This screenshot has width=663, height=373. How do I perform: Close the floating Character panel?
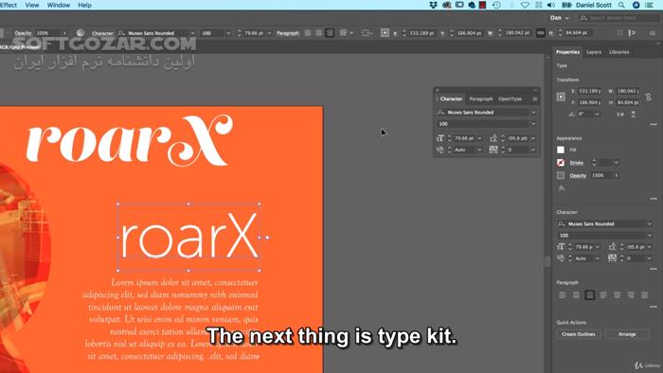438,90
